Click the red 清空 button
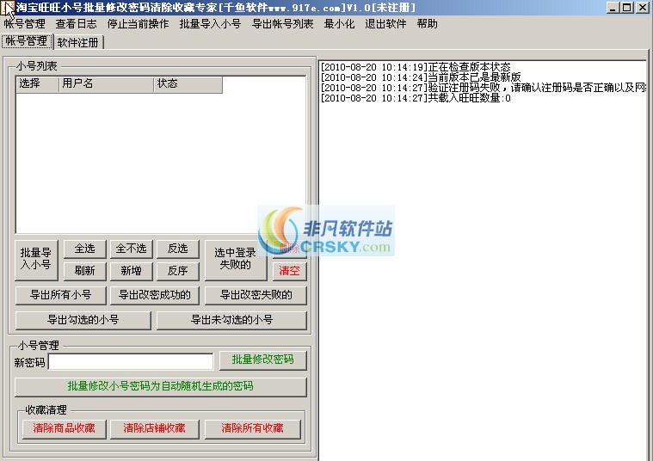 pyautogui.click(x=289, y=271)
